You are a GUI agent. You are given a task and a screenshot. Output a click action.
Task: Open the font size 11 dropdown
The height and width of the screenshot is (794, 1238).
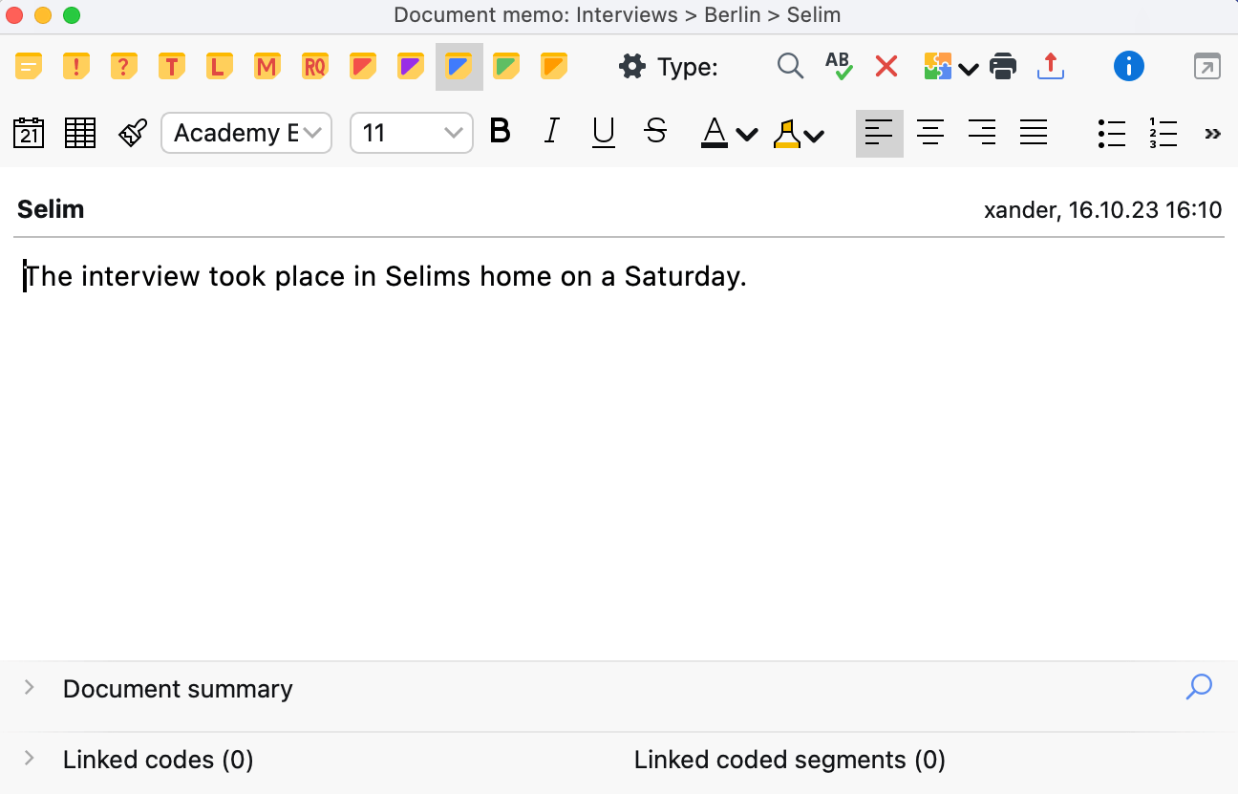point(412,133)
